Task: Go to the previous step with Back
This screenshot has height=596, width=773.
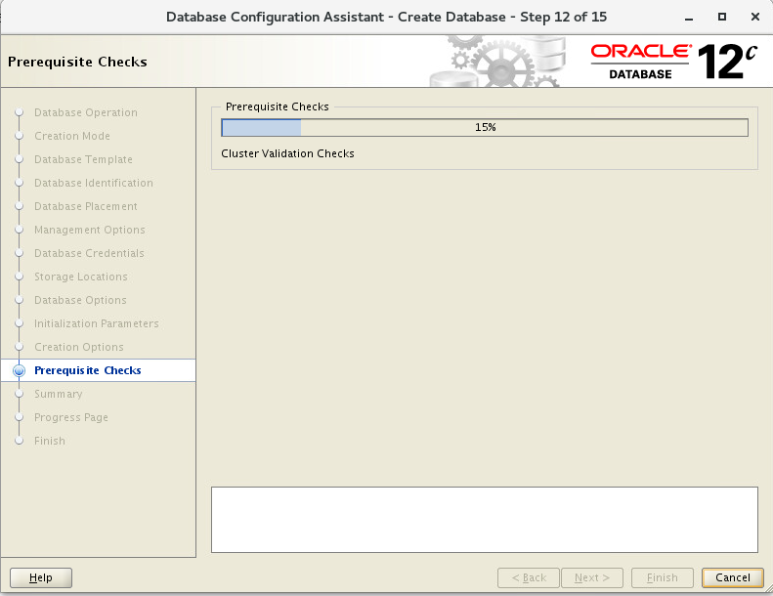Action: pyautogui.click(x=529, y=577)
